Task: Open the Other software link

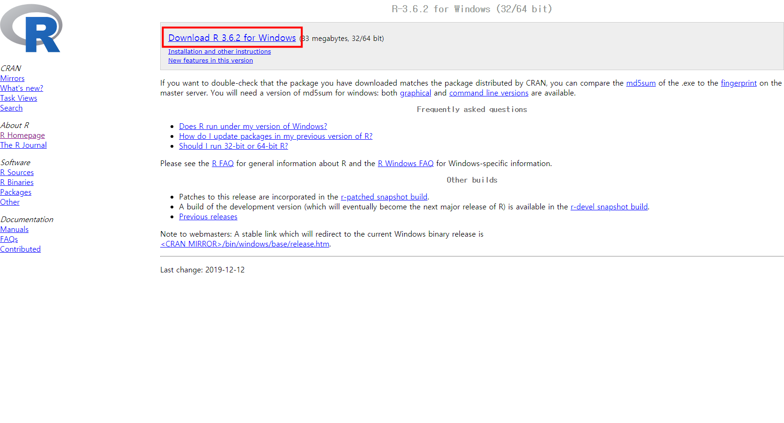Action: (x=10, y=202)
